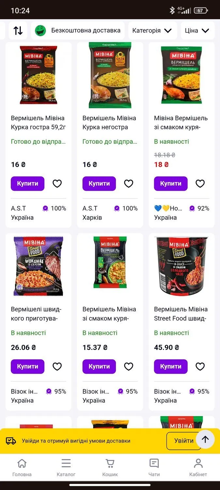
Task: Open the Чати messages icon
Action: click(x=154, y=467)
